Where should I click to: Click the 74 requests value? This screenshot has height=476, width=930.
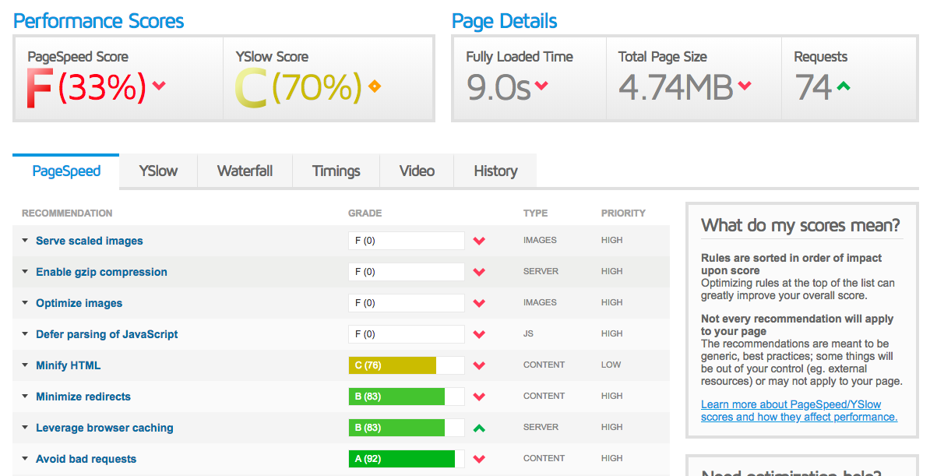813,87
